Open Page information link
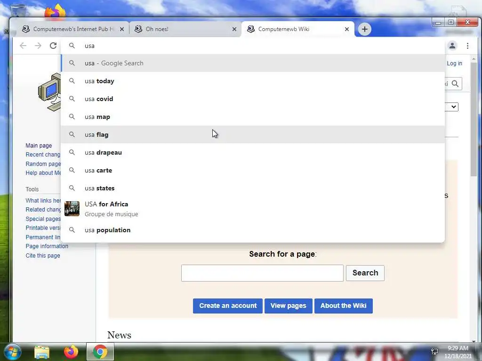Image resolution: width=482 pixels, height=361 pixels. (x=47, y=246)
